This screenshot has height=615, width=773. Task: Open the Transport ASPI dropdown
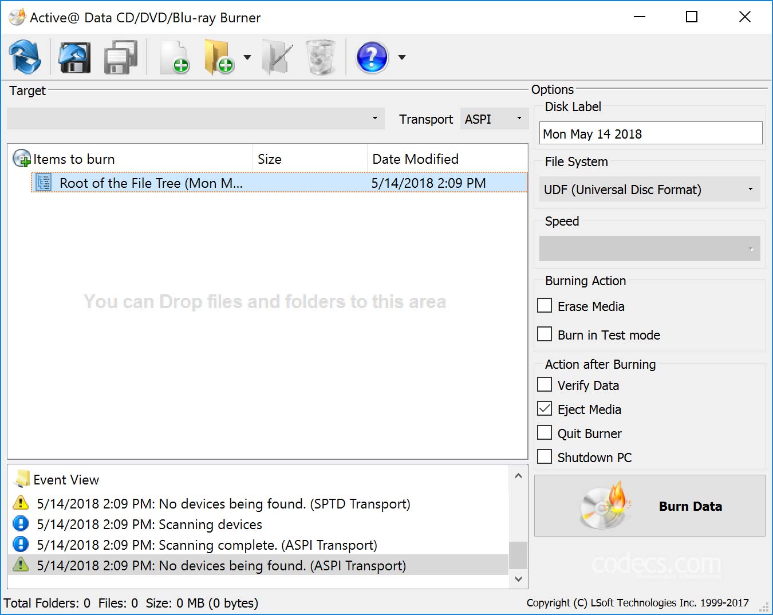click(x=494, y=119)
